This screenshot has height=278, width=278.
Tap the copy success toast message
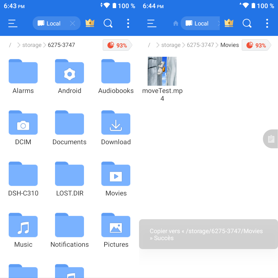(x=209, y=234)
